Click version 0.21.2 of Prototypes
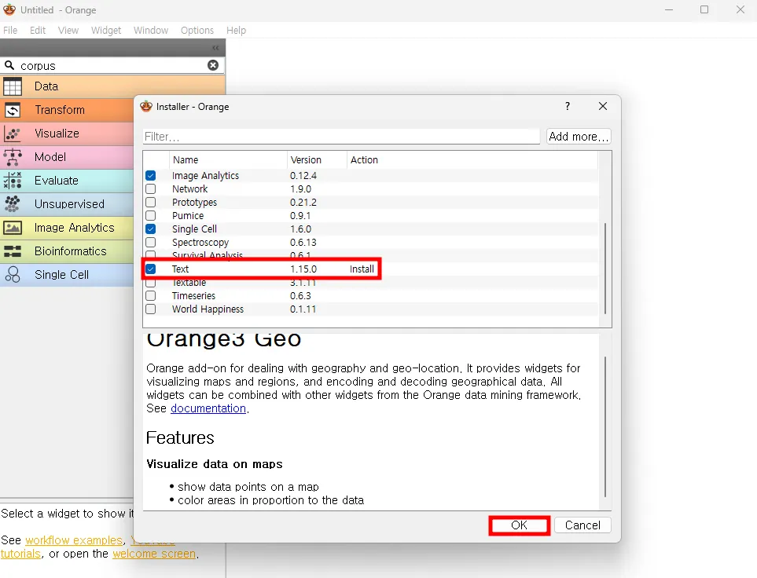 303,202
